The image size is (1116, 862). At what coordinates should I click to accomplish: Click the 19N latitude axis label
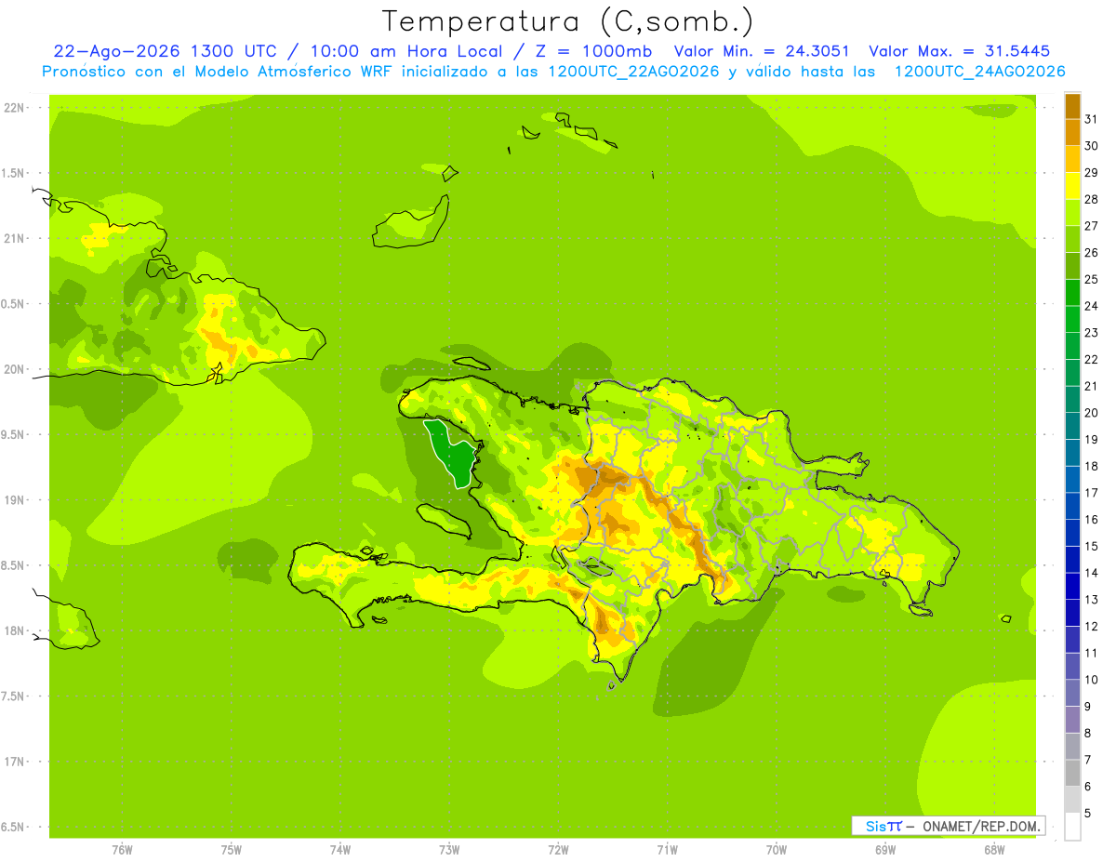pyautogui.click(x=13, y=500)
